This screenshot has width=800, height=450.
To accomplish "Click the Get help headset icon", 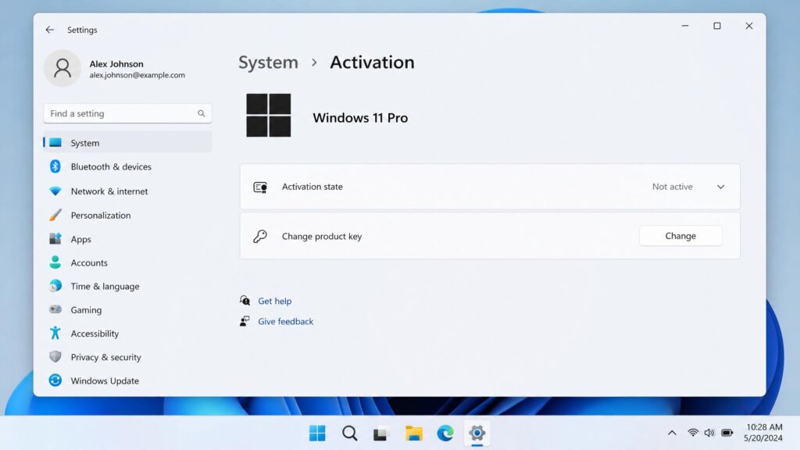I will 245,301.
